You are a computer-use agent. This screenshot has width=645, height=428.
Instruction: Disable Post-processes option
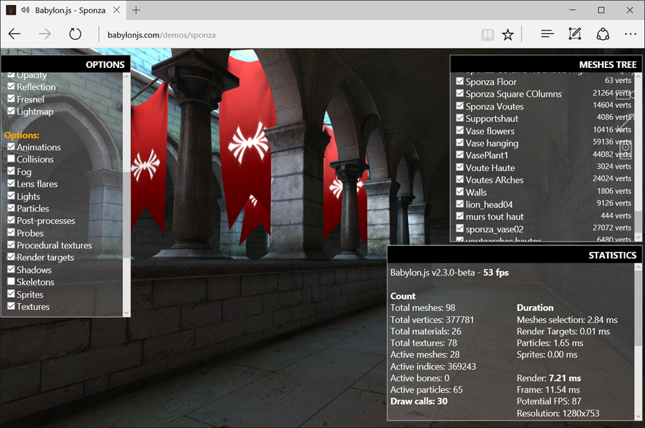tap(11, 220)
